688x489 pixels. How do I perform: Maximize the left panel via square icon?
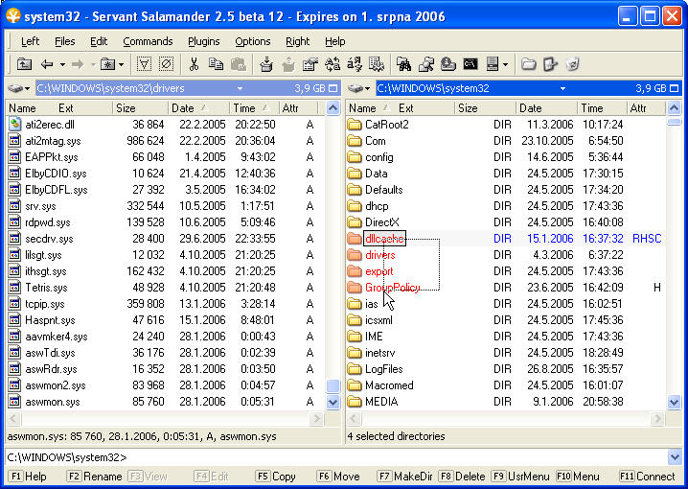(x=333, y=88)
